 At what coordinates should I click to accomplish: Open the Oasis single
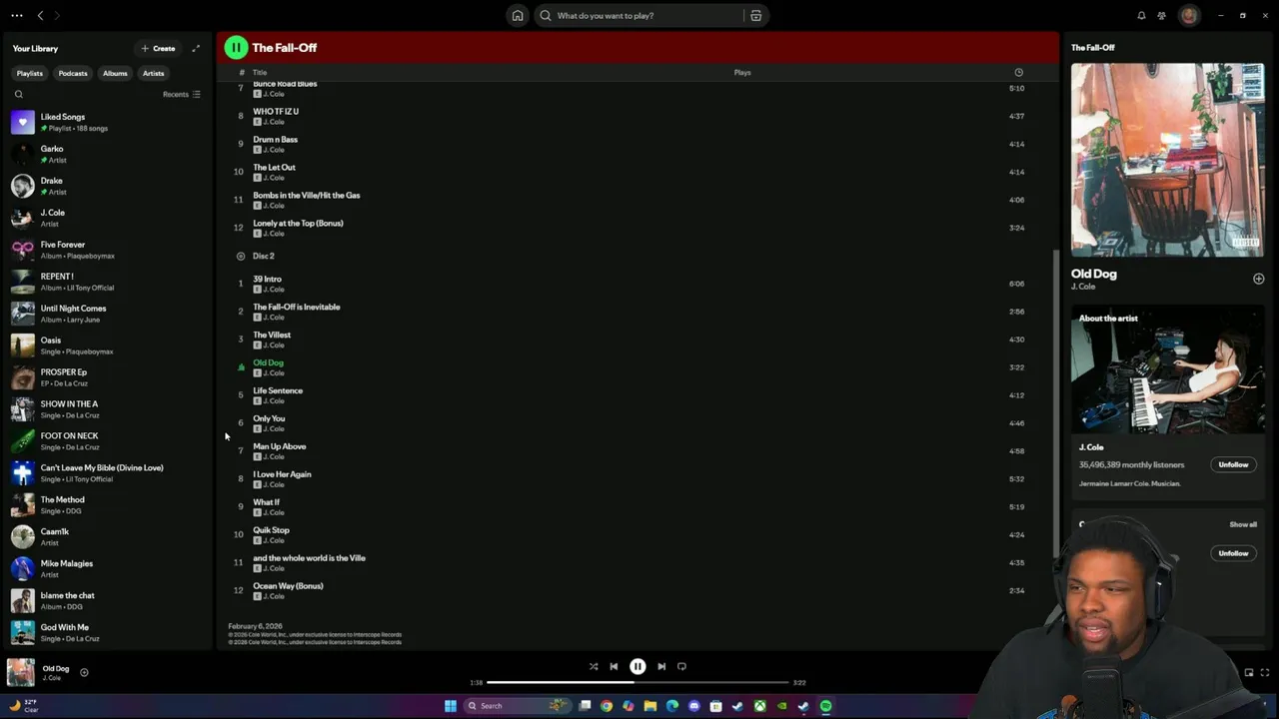pos(107,346)
